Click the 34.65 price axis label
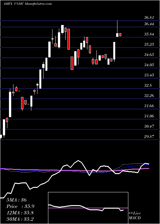The width and height of the screenshot is (160, 224). 149,55
